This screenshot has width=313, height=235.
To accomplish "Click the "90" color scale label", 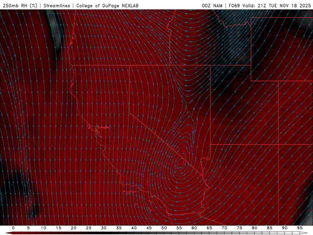I will [284, 228].
